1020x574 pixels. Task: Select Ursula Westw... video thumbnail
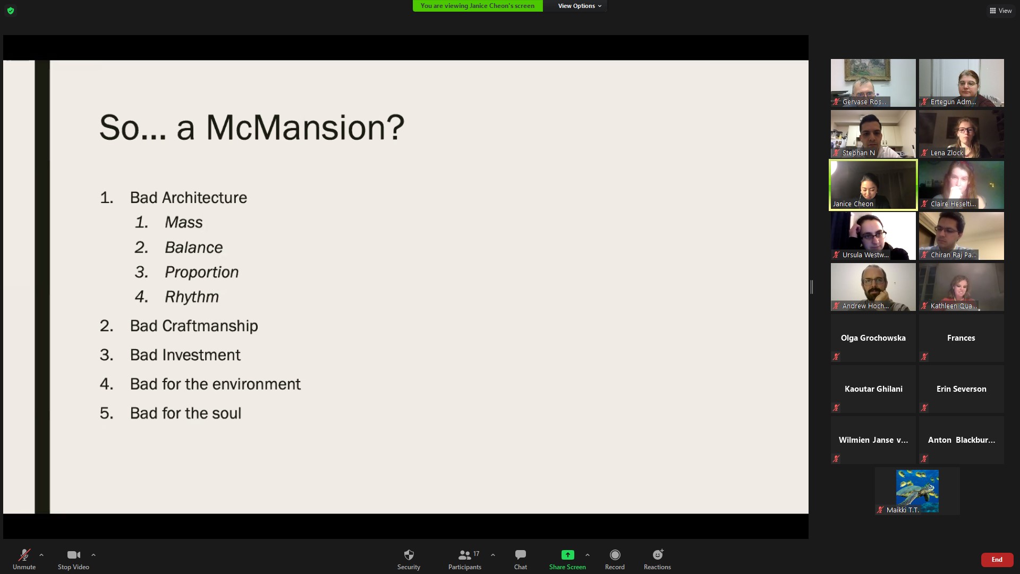873,236
